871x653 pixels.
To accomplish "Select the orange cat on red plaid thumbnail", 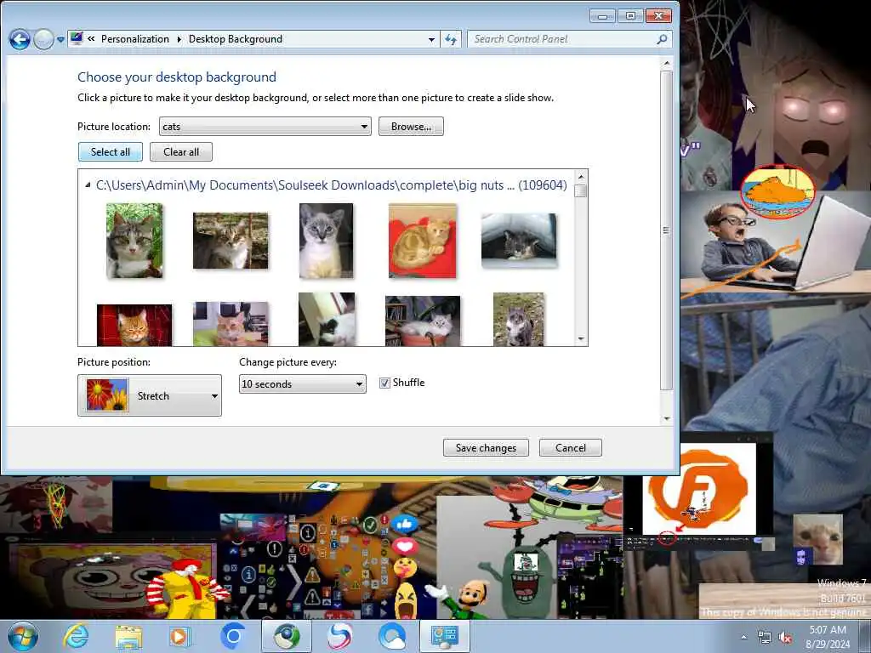I will (x=134, y=326).
